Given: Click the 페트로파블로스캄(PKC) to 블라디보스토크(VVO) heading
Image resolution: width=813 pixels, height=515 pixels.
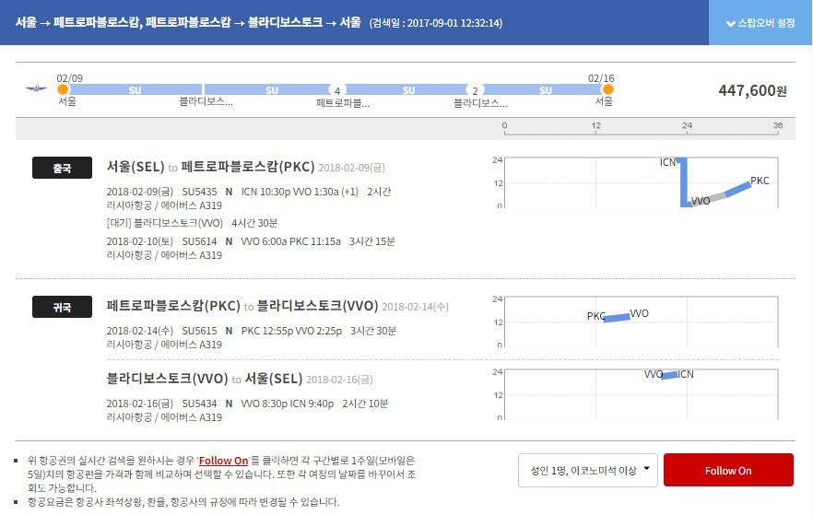Looking at the screenshot, I should [x=242, y=306].
